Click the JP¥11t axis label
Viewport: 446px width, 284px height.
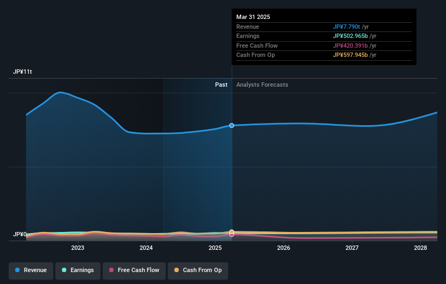click(22, 72)
